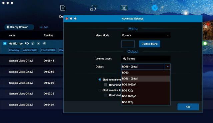Select Sample Video-05.avi row
213x123 pixels.
pyautogui.click(x=32, y=105)
